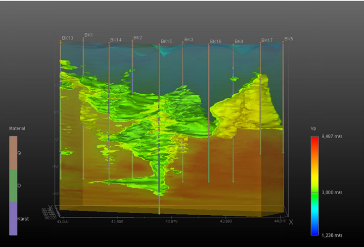
Task: Pick the BK14 borehole marker label
Action: (116, 40)
